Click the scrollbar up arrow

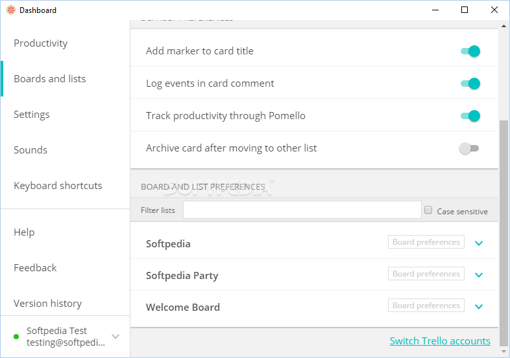[504, 26]
